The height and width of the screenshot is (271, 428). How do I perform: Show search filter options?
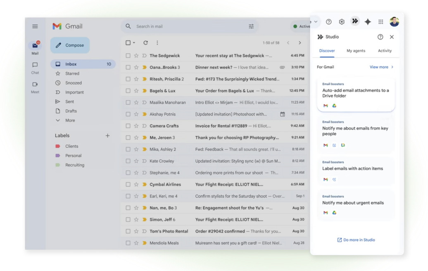pyautogui.click(x=251, y=26)
